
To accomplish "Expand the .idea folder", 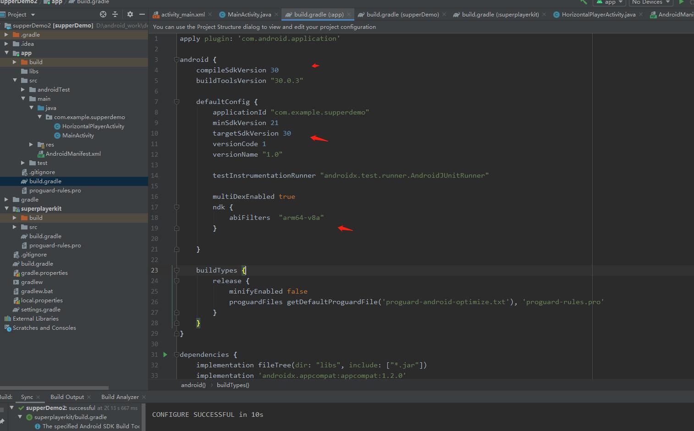I will point(6,44).
